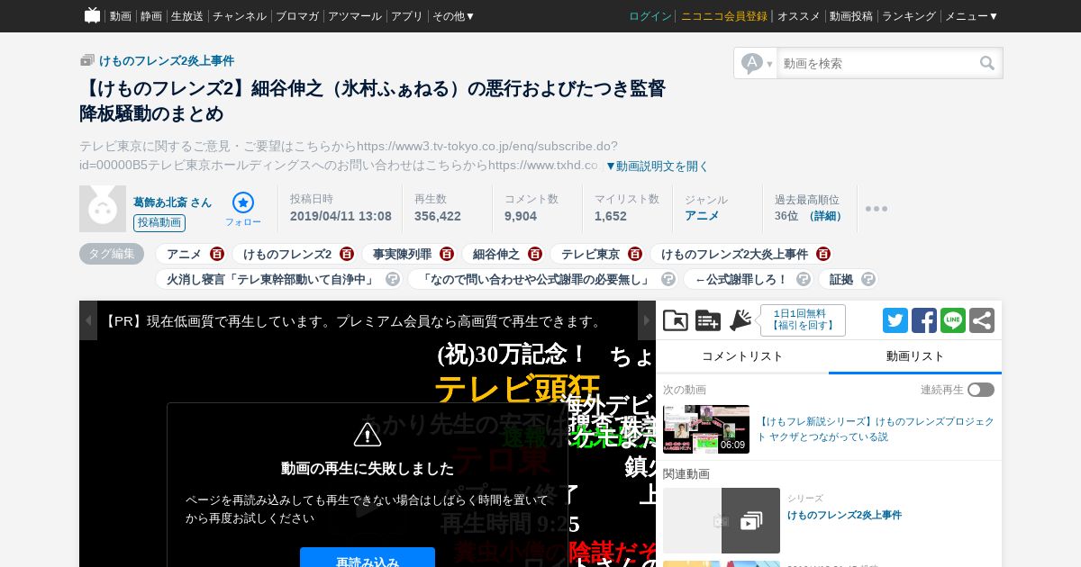Viewport: 1081px width, 567px height.
Task: Click the アニメ genre link
Action: coord(702,216)
